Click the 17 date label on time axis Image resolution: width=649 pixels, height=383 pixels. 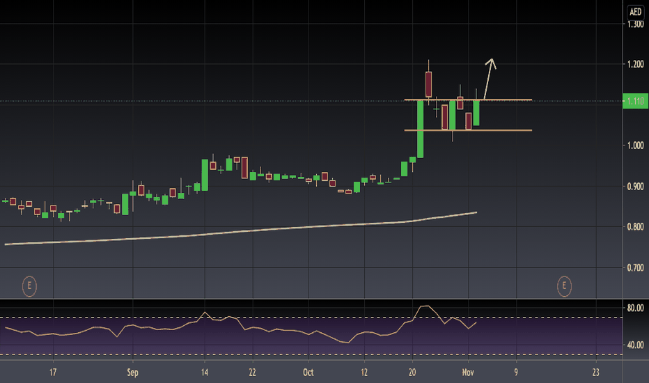point(53,373)
